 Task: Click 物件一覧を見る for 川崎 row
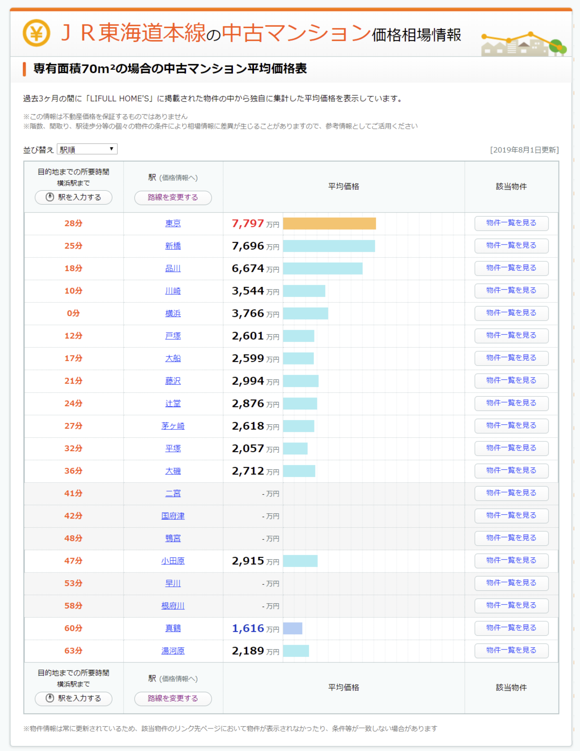click(x=512, y=291)
